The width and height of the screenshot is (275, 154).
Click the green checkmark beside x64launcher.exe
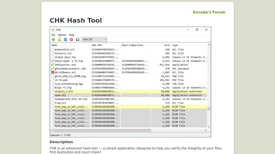[53, 65]
